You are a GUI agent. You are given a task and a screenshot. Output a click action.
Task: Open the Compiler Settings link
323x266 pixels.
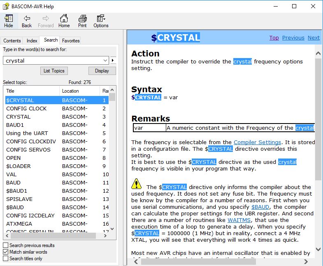257,142
